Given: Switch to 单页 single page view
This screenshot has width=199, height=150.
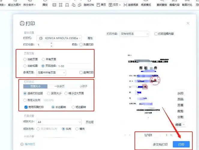Looking at the screenshot, I should click(101, 5).
